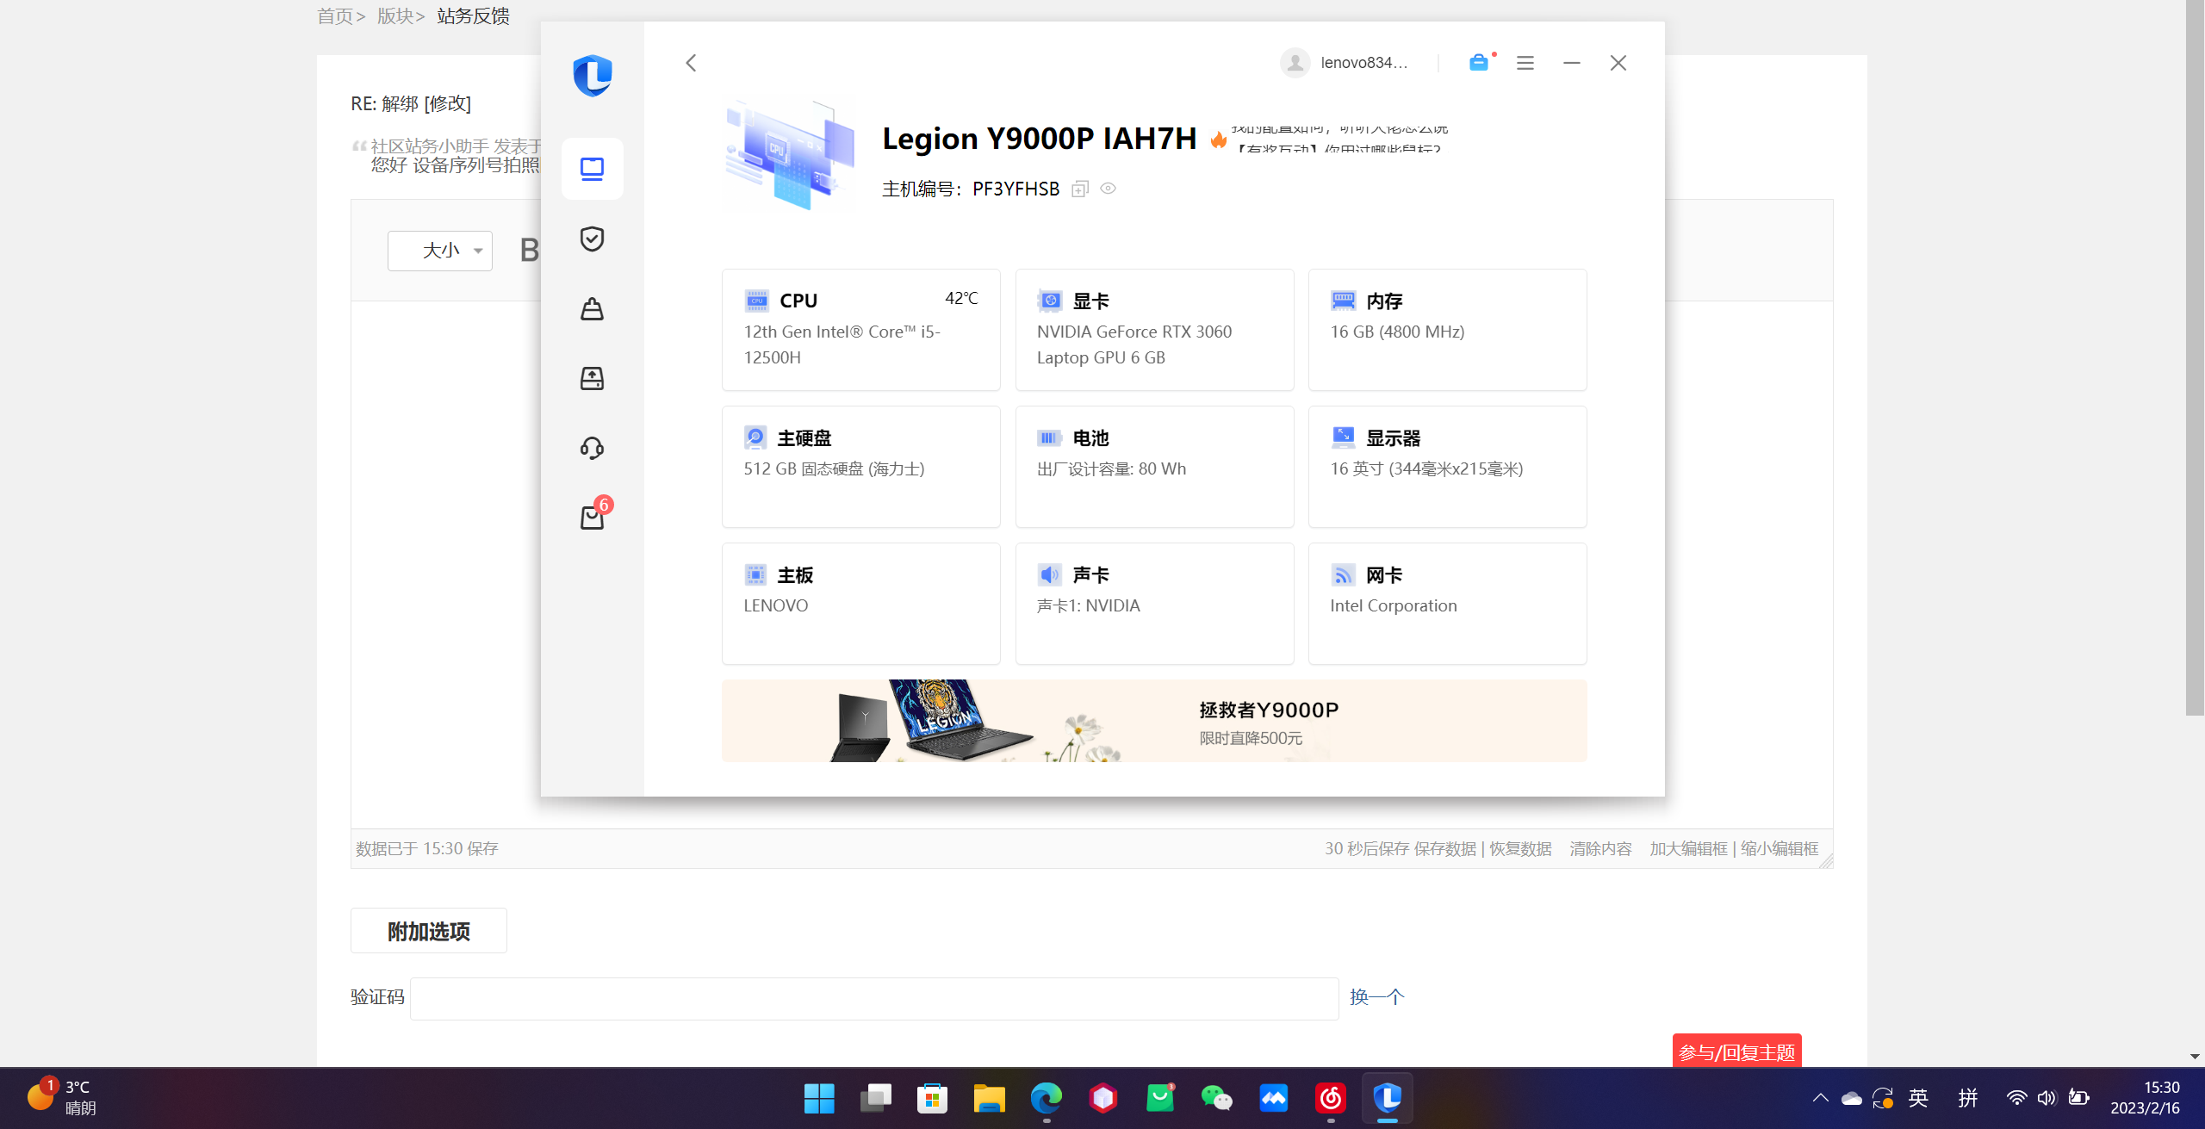Open Lenovo PC Manager taskbar icon
Viewport: 2205px width, 1129px height.
pyautogui.click(x=1387, y=1098)
